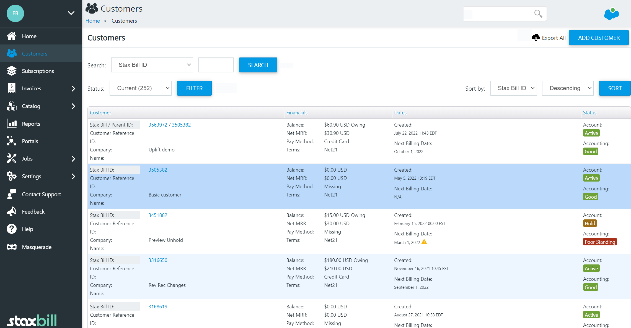Image resolution: width=631 pixels, height=328 pixels.
Task: Click the Invoices receipt icon
Action: (12, 88)
